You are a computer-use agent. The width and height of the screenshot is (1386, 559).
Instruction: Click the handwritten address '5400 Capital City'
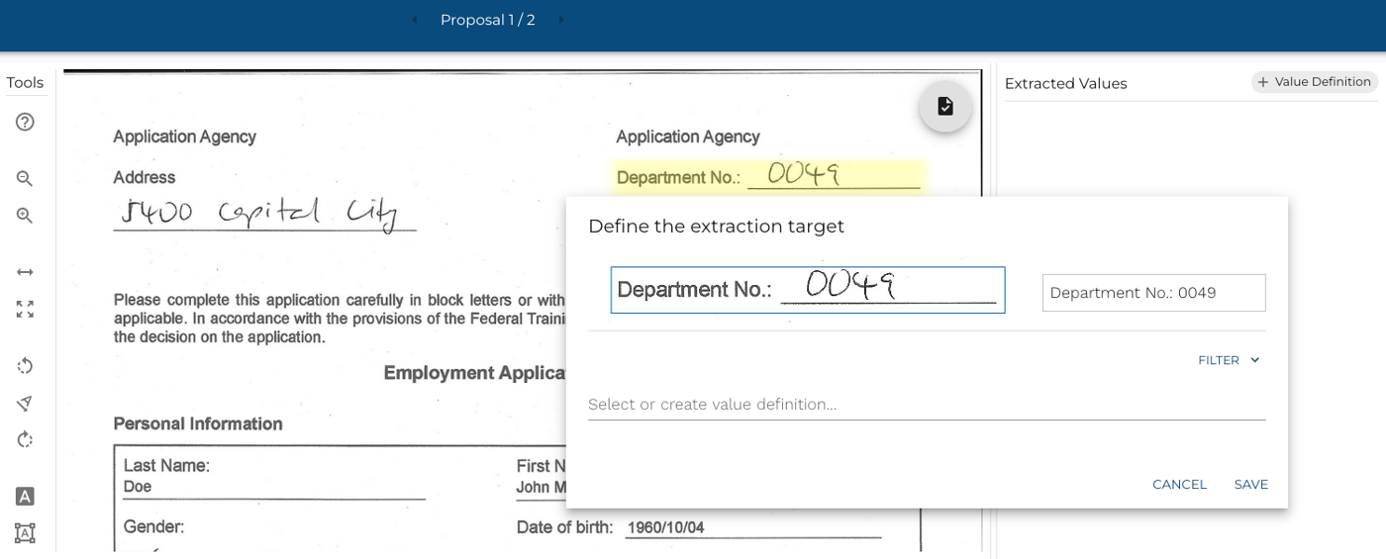point(259,212)
